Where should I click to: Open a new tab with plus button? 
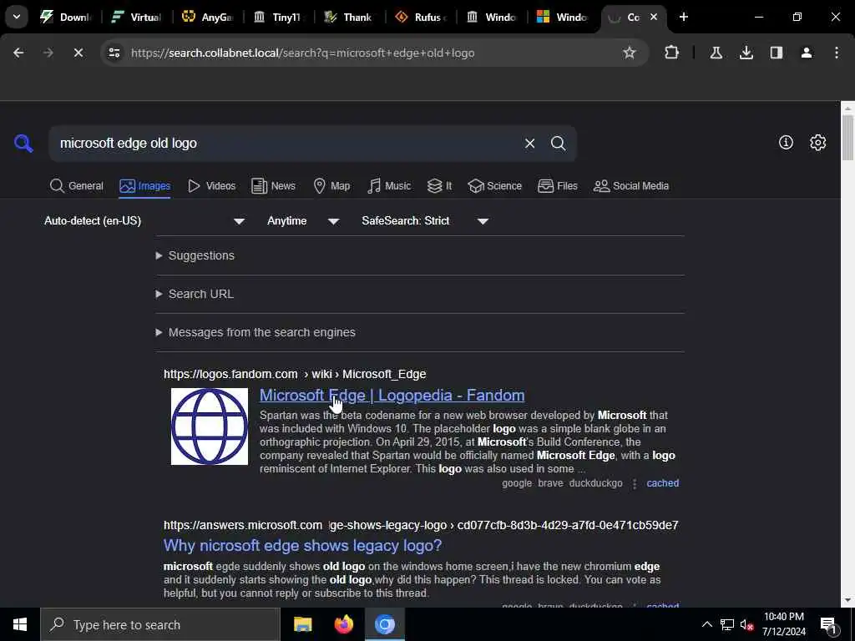(x=683, y=17)
